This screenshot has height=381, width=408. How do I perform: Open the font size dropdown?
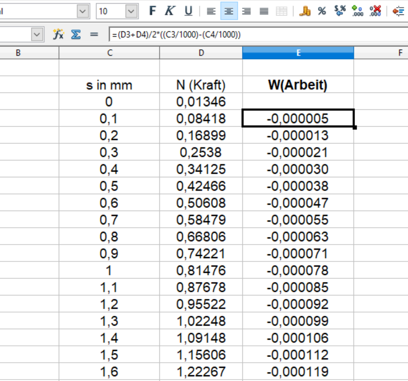[131, 11]
